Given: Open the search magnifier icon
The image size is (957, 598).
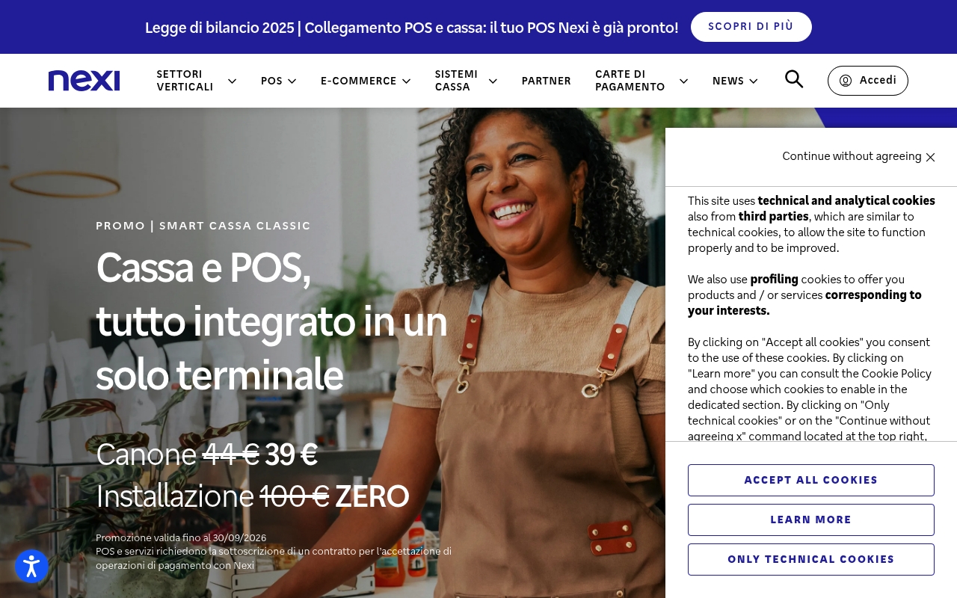Looking at the screenshot, I should [794, 79].
